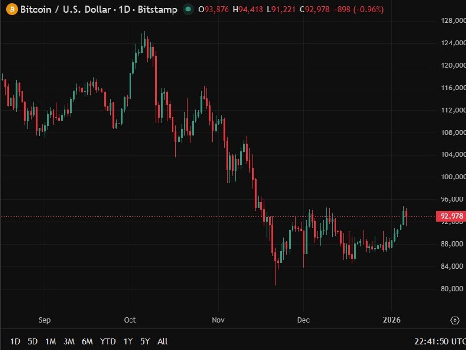Click the 100,000 level on price scale

pos(453,177)
